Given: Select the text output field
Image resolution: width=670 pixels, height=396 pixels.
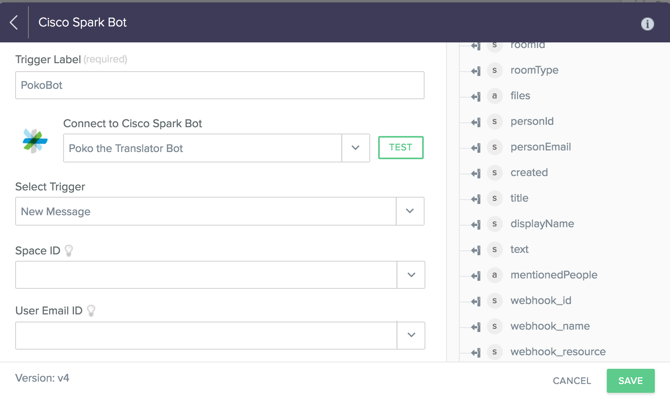Looking at the screenshot, I should click(519, 250).
